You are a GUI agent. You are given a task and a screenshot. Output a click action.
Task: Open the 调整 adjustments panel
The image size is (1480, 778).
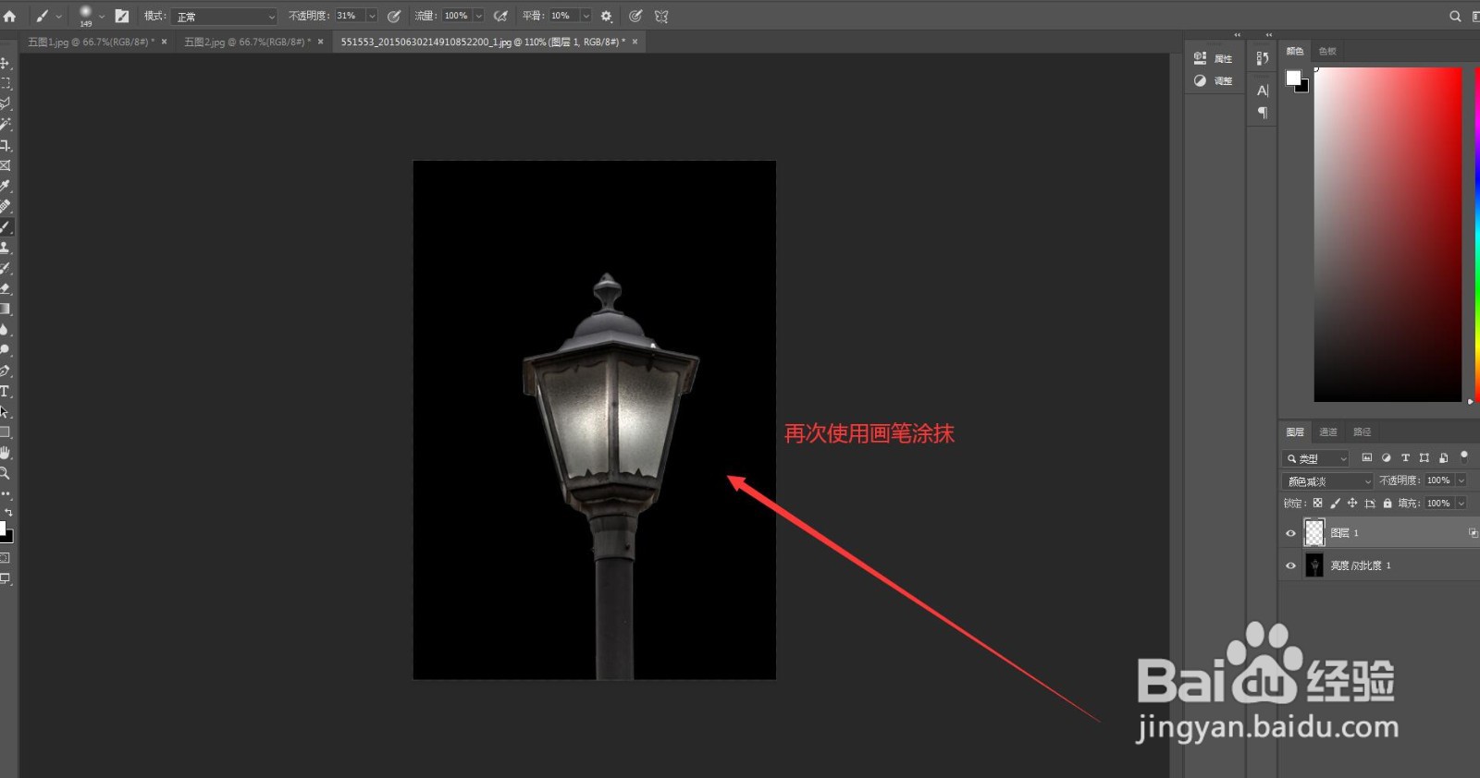tap(1213, 80)
